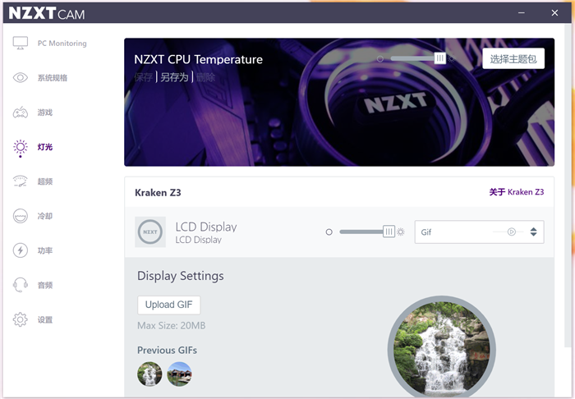
Task: Click the 音频 headset icon
Action: click(21, 285)
